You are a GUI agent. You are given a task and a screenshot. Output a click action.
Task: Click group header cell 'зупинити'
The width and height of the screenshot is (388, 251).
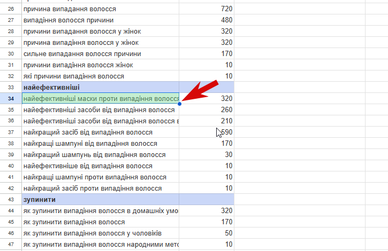pyautogui.click(x=101, y=199)
